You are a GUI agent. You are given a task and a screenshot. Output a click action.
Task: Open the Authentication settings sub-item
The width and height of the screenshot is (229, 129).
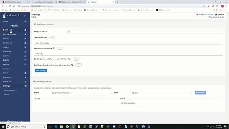[x=10, y=90]
